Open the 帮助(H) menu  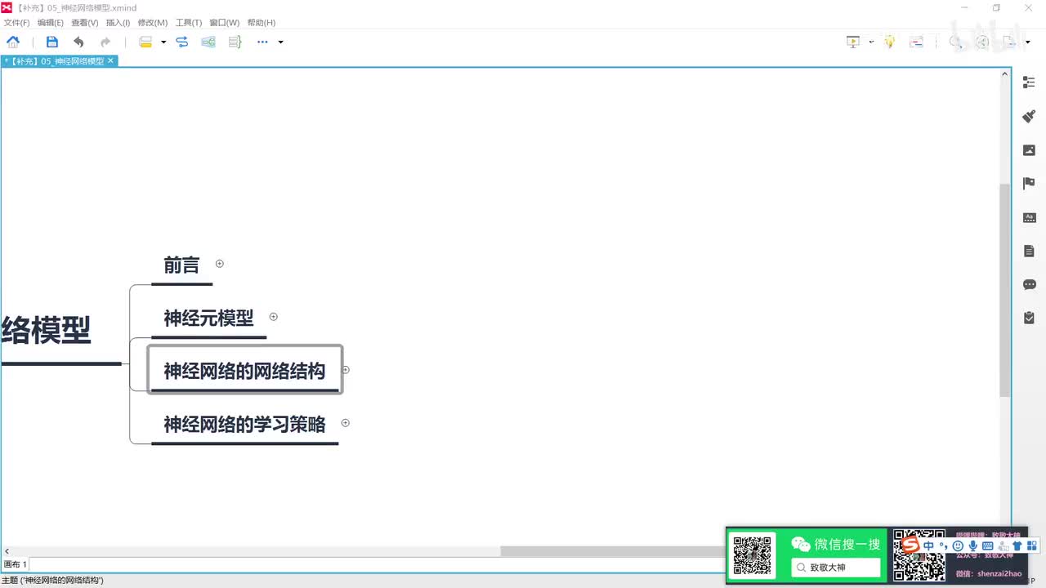261,23
